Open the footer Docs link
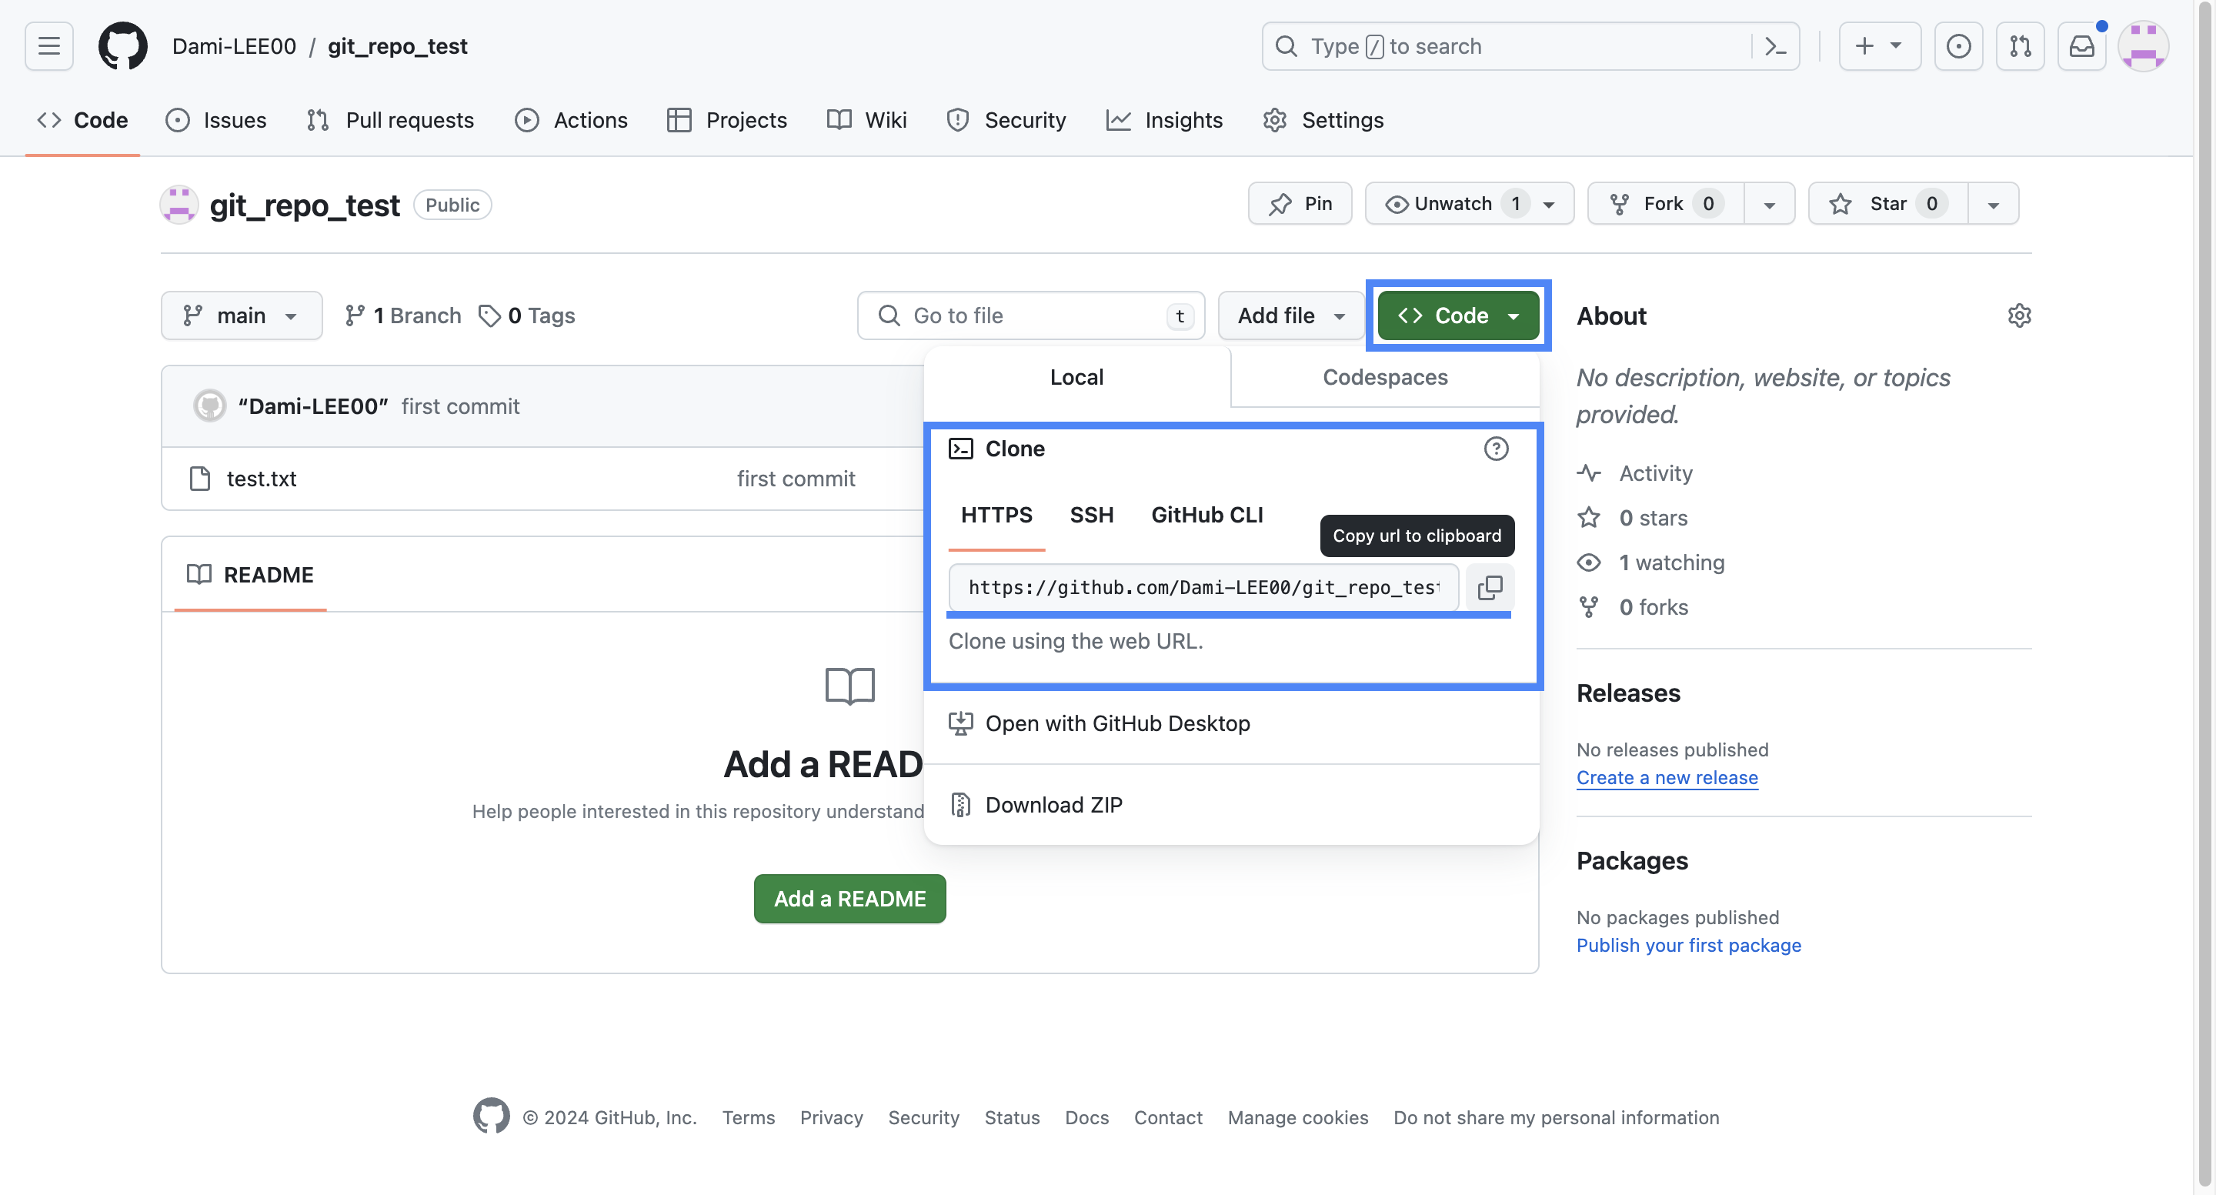The width and height of the screenshot is (2216, 1195). [1086, 1117]
